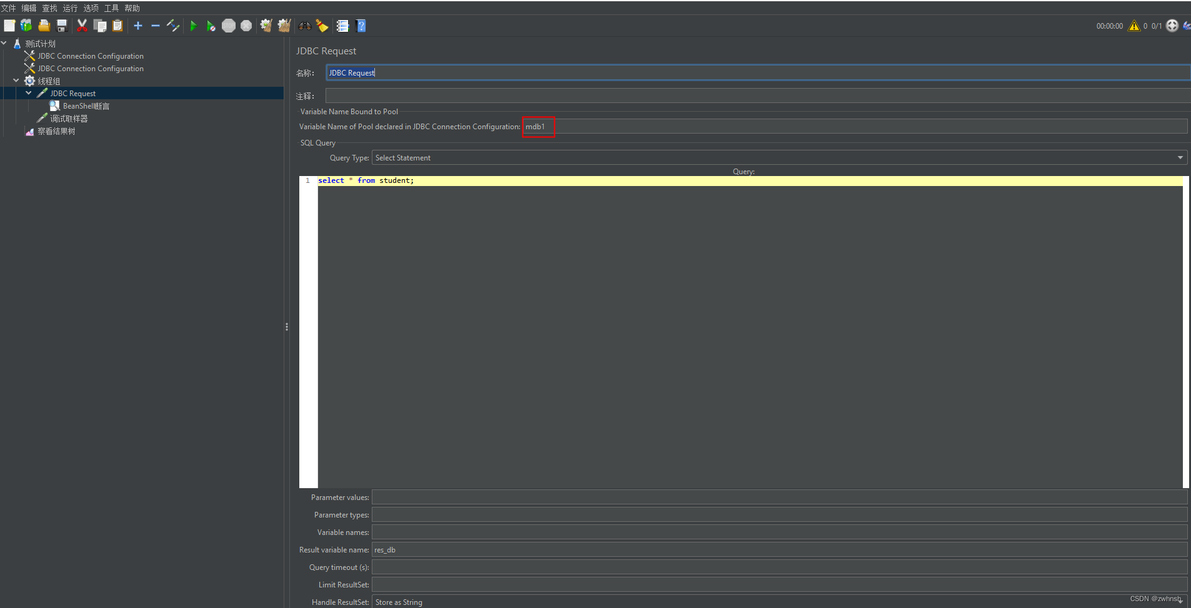Click the pool variable name field mdb1
Screen dimensions: 1191x608
click(855, 126)
